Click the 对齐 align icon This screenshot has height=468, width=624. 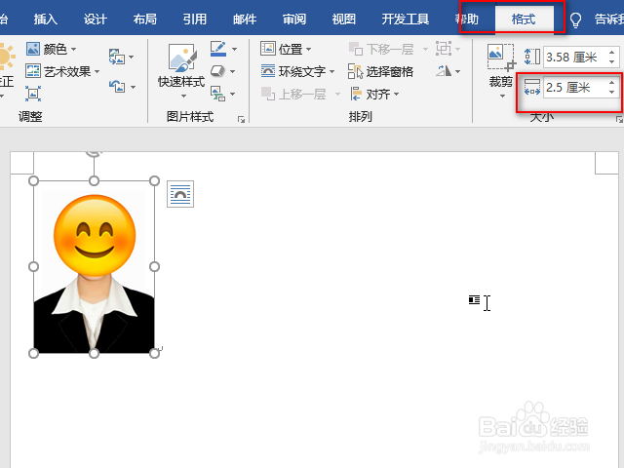(356, 94)
